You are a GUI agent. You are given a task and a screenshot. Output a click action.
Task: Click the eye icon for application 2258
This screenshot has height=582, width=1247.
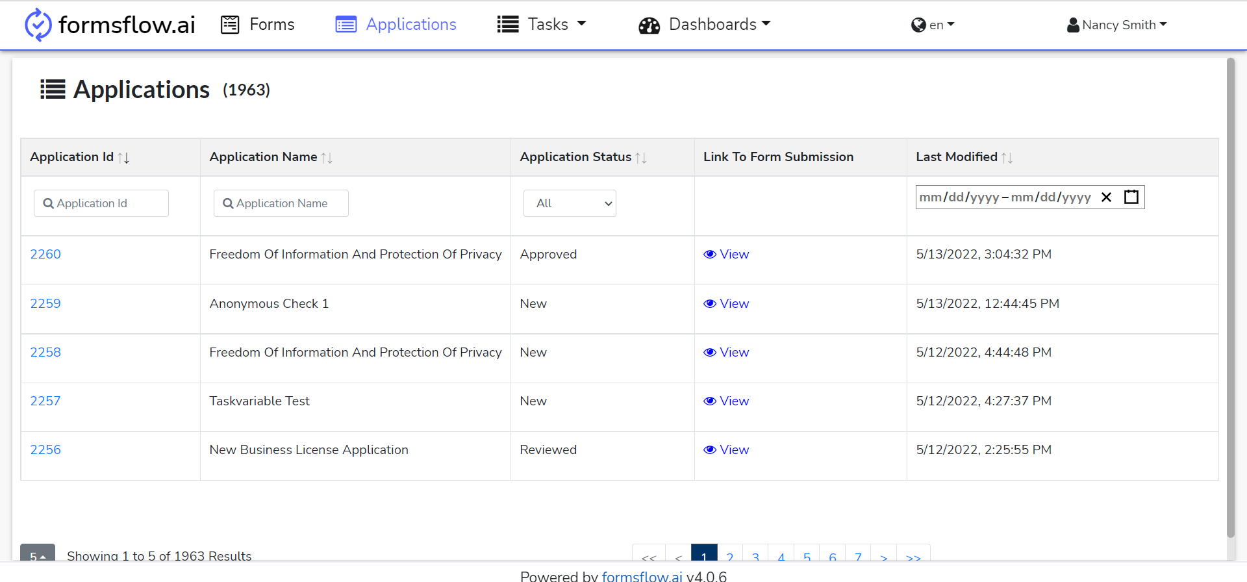[x=710, y=353]
